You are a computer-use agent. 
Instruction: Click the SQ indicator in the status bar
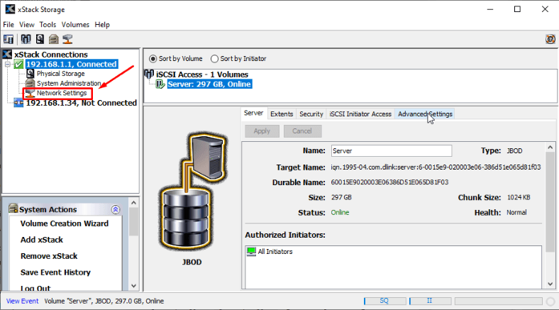click(383, 301)
